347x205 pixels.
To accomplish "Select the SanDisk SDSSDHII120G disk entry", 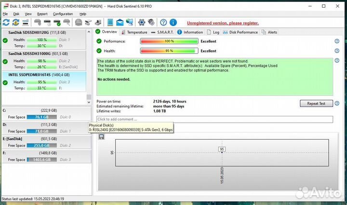I will (x=44, y=39).
